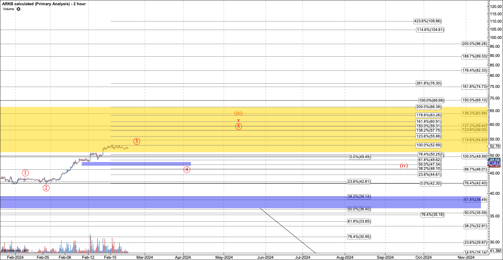Select the red (iv) wave label
The image size is (503, 260).
404,166
